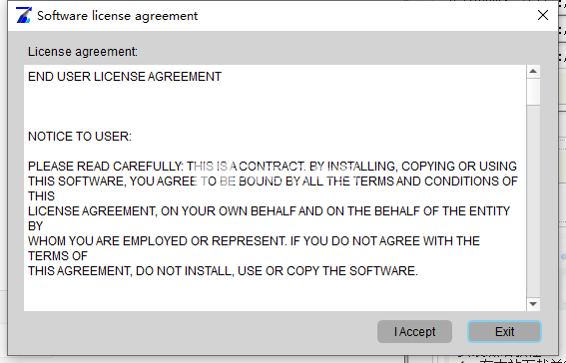
Task: Click the single word 'BY' line
Action: coord(35,226)
